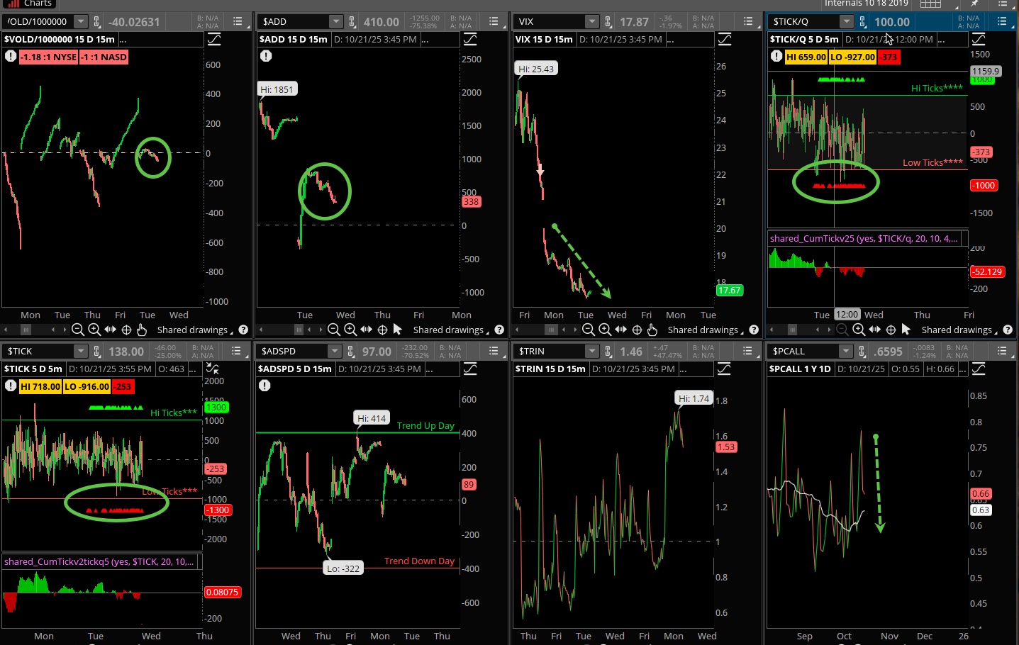Open the $ADSPD symbol dropdown arrow
This screenshot has width=1019, height=645.
335,352
